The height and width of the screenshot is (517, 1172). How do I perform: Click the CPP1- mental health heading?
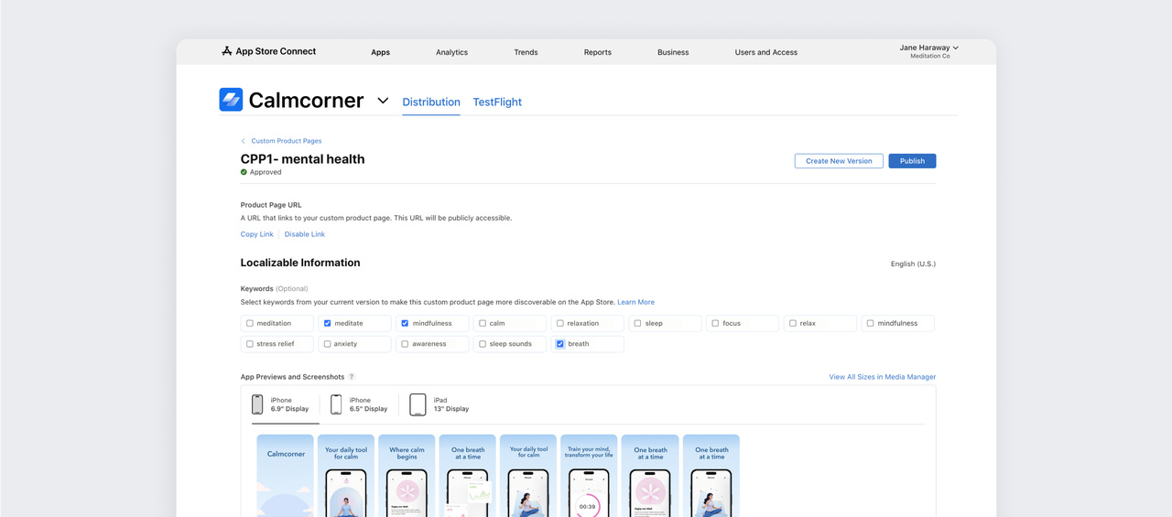click(303, 159)
